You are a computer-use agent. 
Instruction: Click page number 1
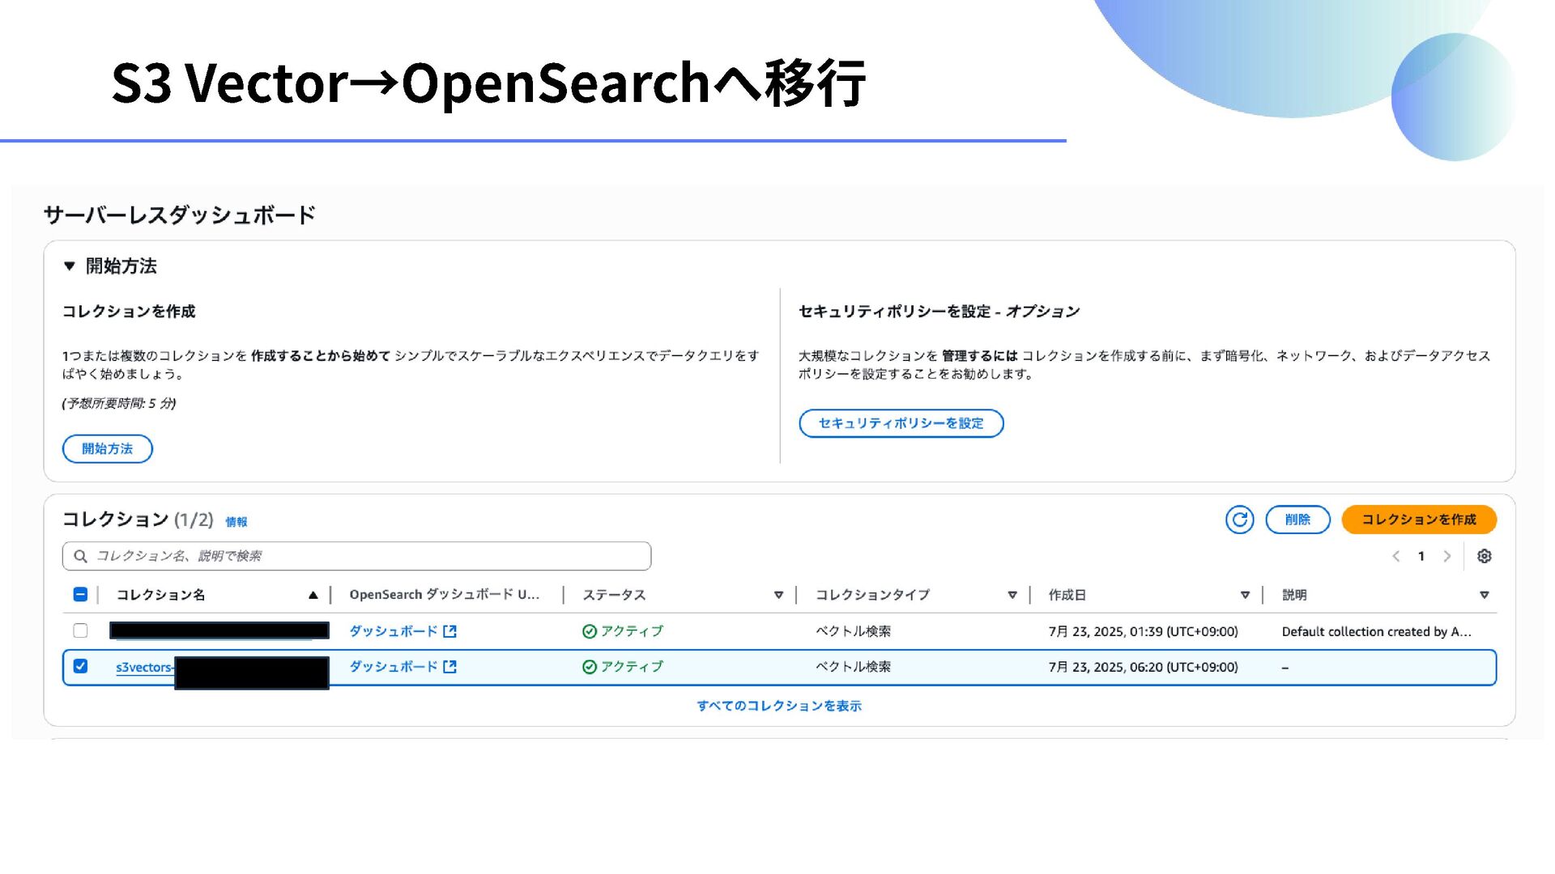pyautogui.click(x=1421, y=556)
